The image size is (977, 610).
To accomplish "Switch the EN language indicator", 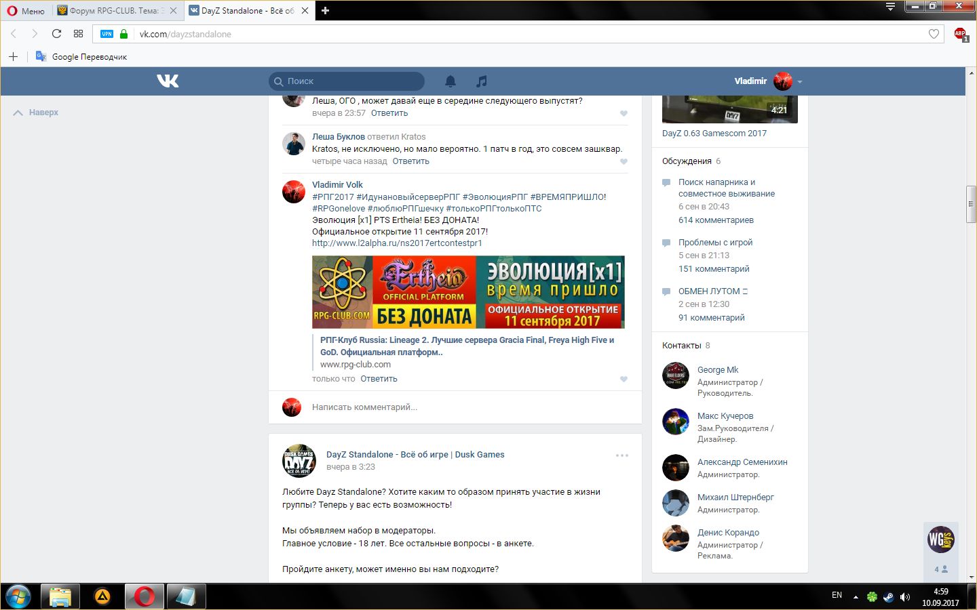I will tap(837, 595).
